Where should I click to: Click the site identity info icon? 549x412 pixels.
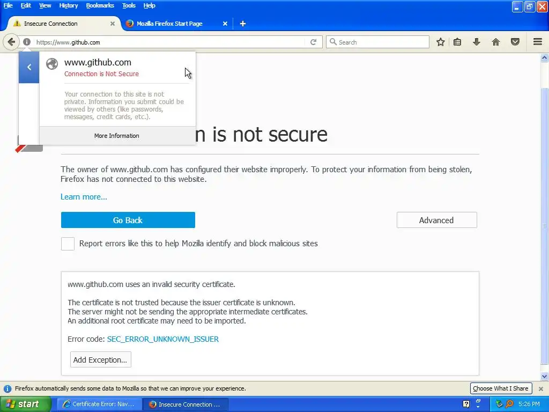click(27, 42)
